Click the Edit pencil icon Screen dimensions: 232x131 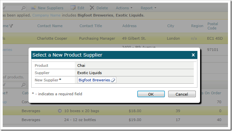coord(73,8)
